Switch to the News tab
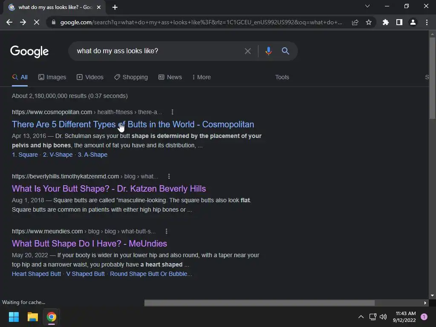 [x=170, y=77]
